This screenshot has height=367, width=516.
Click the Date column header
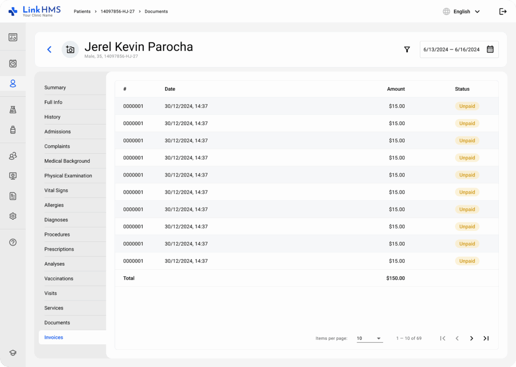pos(170,89)
